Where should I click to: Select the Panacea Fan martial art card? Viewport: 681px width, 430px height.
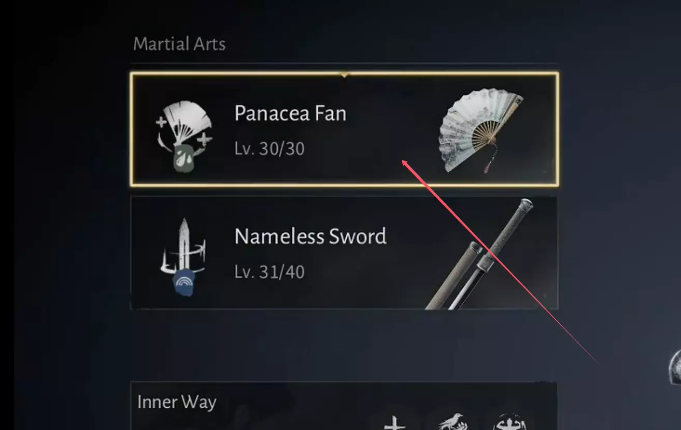coord(344,129)
